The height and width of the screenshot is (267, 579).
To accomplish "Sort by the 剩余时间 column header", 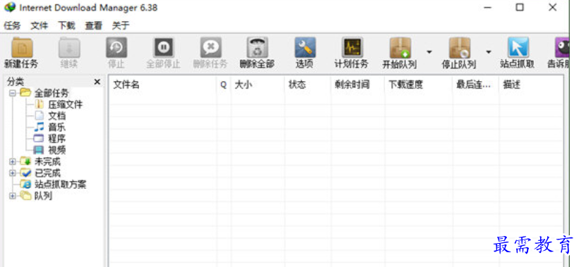I will 357,85.
